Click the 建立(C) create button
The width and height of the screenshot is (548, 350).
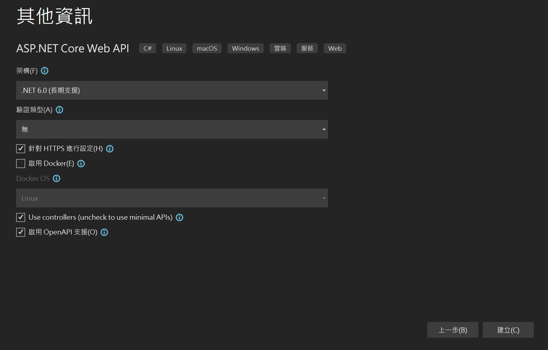point(508,330)
